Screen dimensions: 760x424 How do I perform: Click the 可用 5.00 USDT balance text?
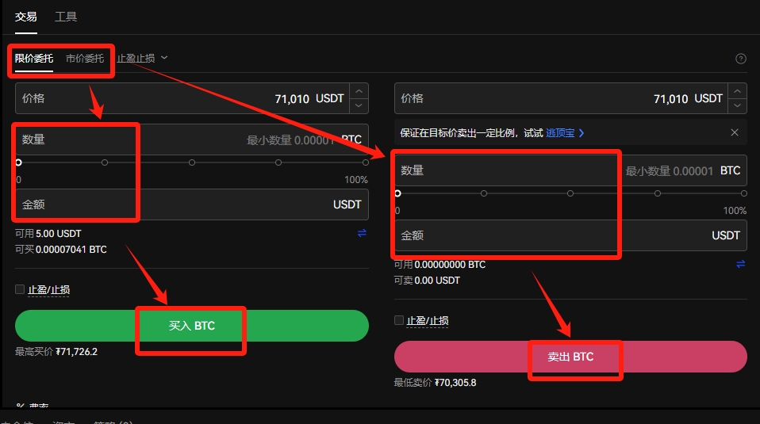pos(48,234)
